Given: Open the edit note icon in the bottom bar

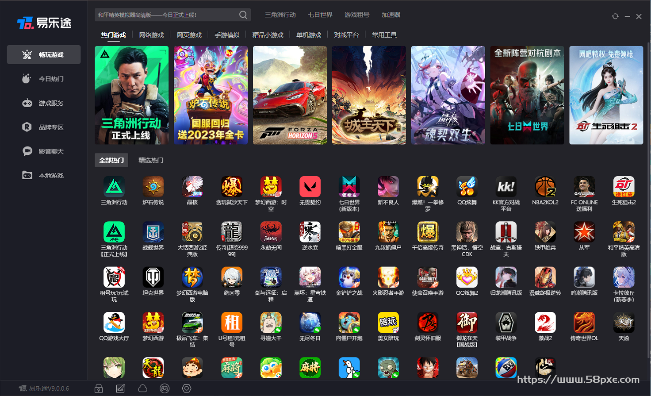Looking at the screenshot, I should pos(120,388).
